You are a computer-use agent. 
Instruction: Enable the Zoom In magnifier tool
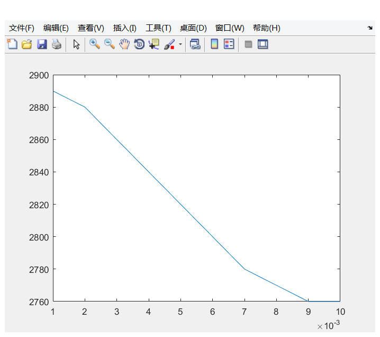click(95, 45)
